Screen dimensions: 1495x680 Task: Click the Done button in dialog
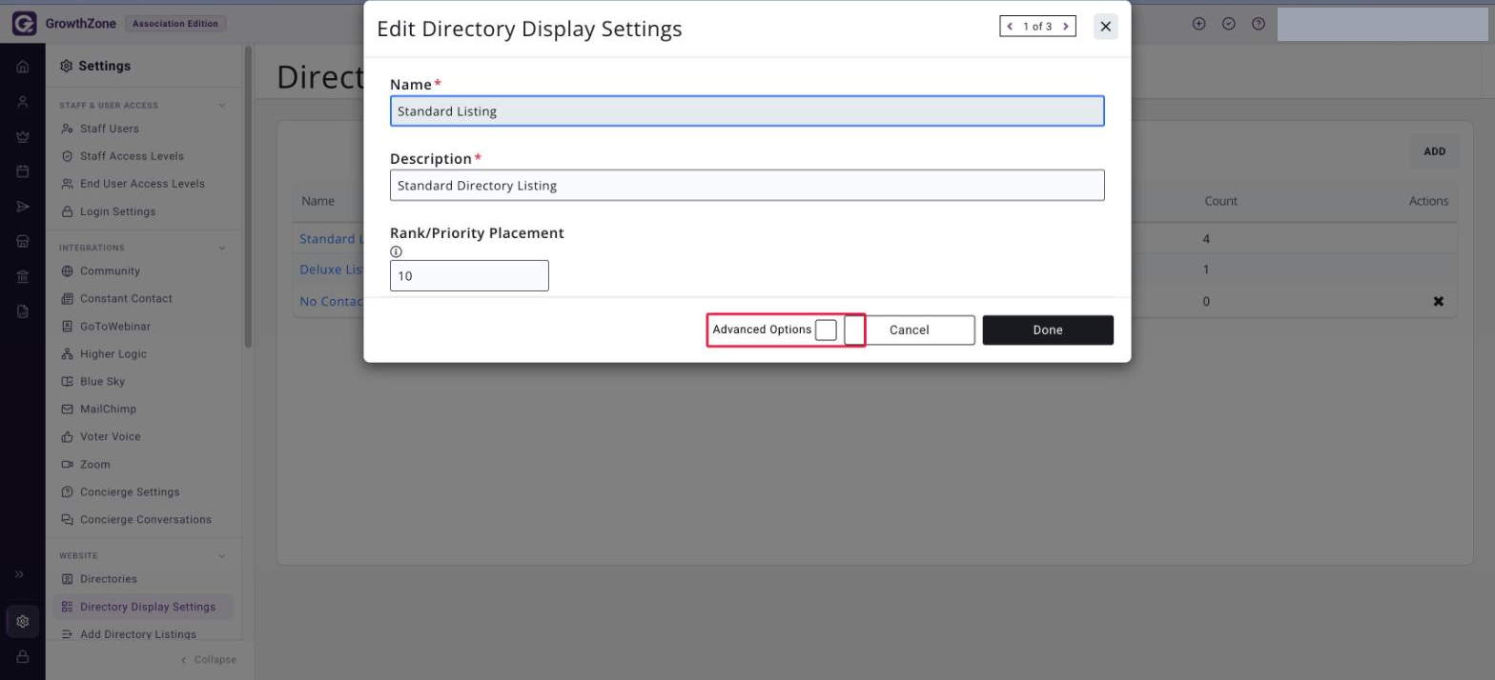(x=1048, y=330)
